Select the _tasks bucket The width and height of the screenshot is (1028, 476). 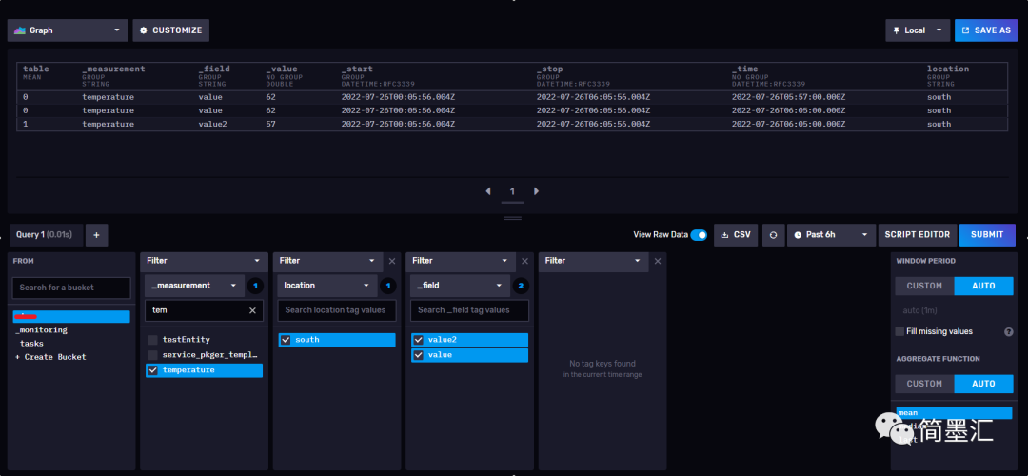(x=70, y=344)
